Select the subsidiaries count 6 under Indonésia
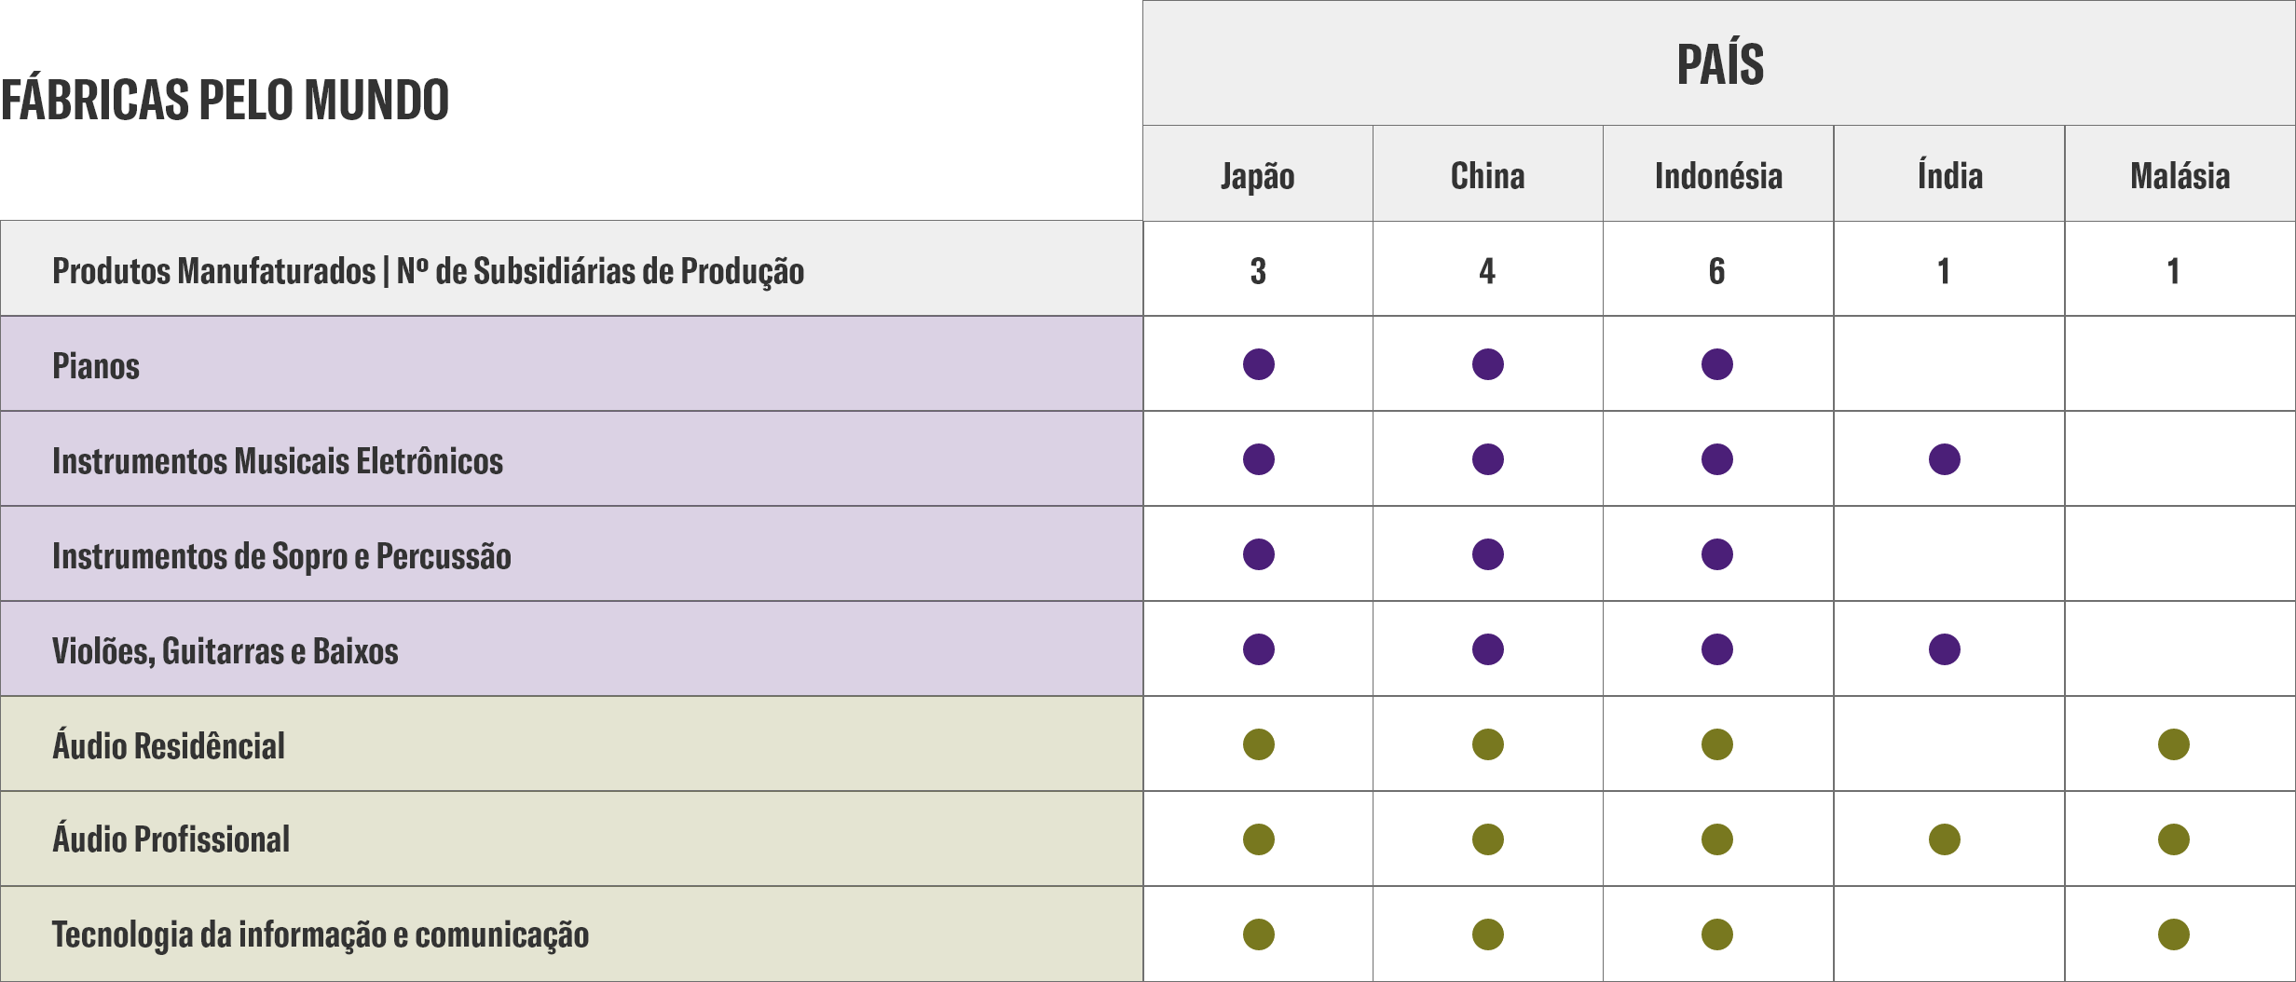The height and width of the screenshot is (982, 2296). (x=1716, y=271)
